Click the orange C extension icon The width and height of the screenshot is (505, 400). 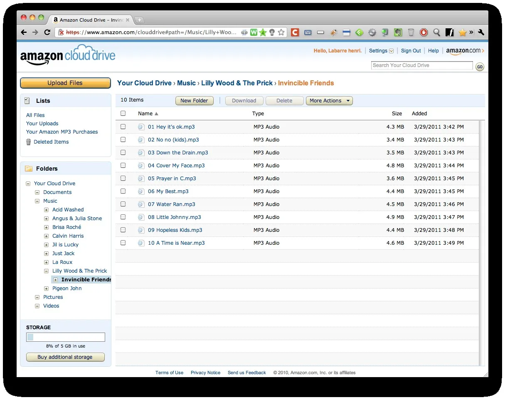295,32
